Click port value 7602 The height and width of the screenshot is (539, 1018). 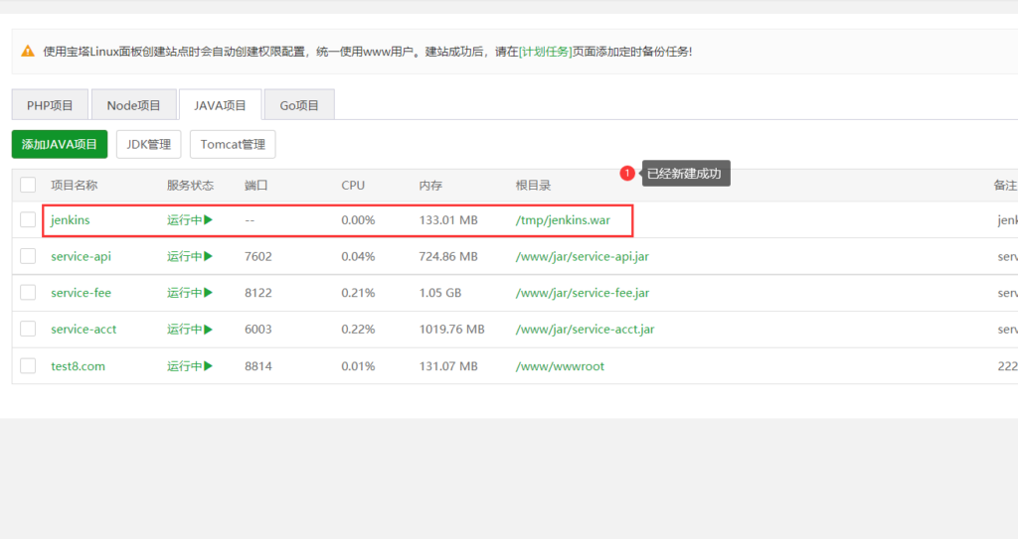click(258, 256)
